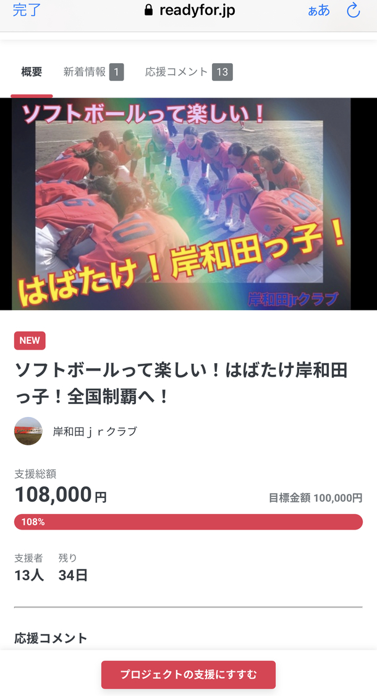The width and height of the screenshot is (377, 696).
Task: Tap the 応援コメント count badge 13
Action: click(x=222, y=72)
